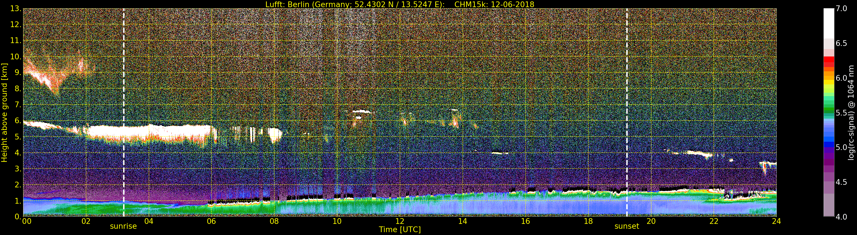The image size is (857, 235).
Task: Click the '9.' height tick label
Action: coord(18,72)
